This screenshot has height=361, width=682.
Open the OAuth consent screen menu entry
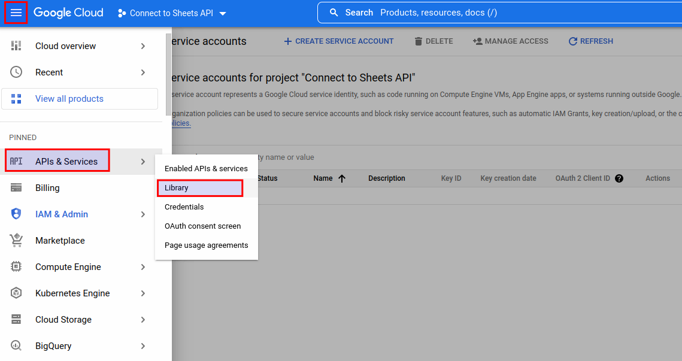point(202,226)
